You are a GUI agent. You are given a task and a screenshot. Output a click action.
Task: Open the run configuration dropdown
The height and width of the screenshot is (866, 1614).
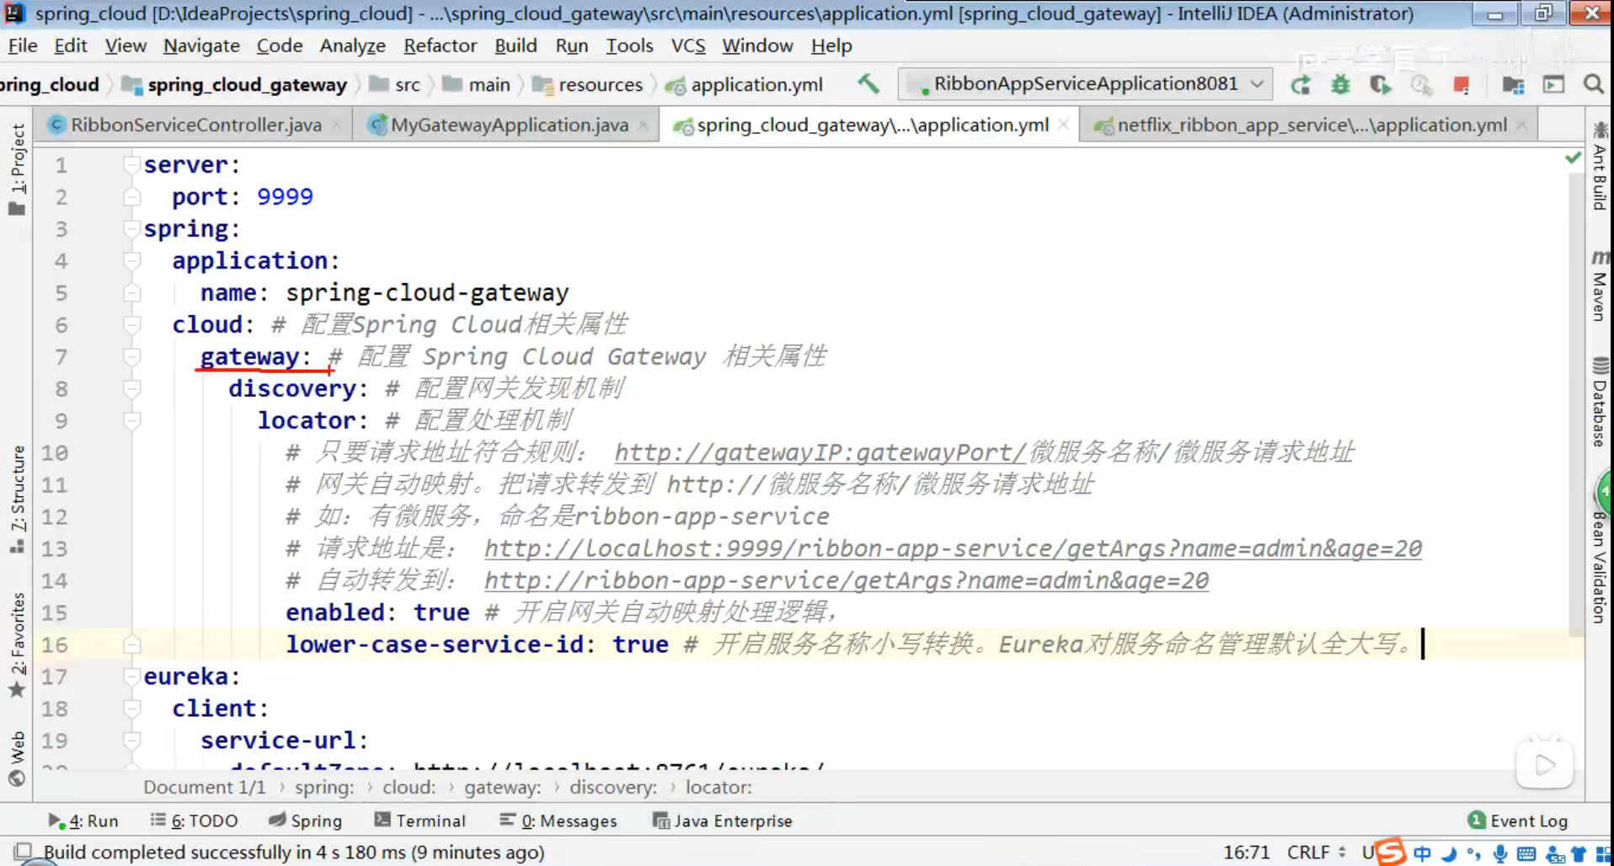[1085, 83]
